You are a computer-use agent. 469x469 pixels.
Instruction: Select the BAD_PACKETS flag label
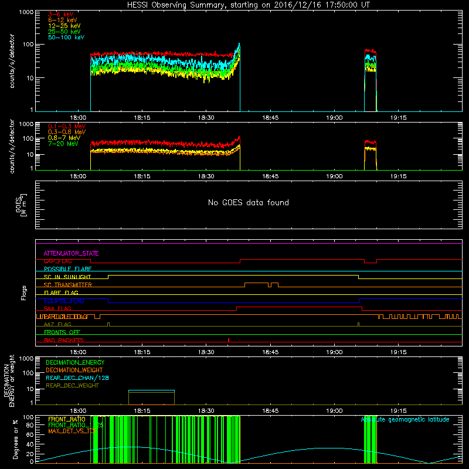(x=64, y=340)
